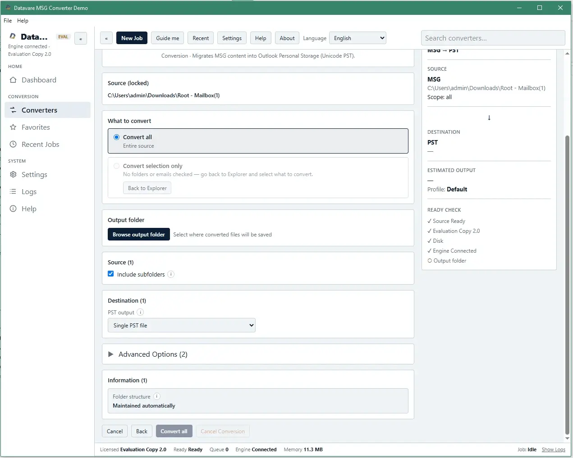Click 'Maintained automatically' text
Image resolution: width=573 pixels, height=458 pixels.
(x=144, y=405)
